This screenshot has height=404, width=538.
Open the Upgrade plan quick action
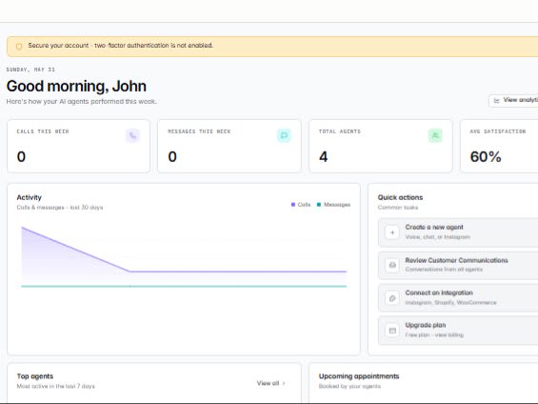coord(458,331)
